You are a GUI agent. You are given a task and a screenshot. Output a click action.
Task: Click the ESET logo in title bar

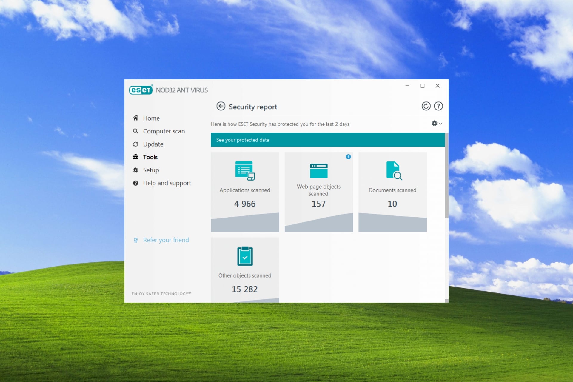(x=141, y=90)
